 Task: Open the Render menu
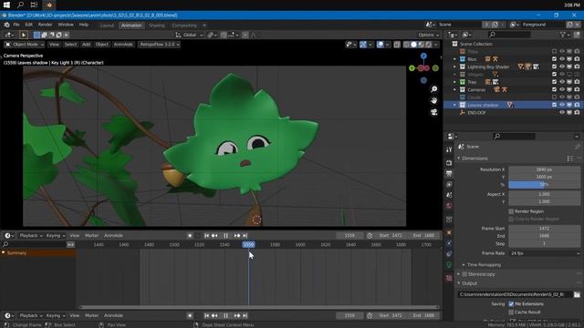45,25
